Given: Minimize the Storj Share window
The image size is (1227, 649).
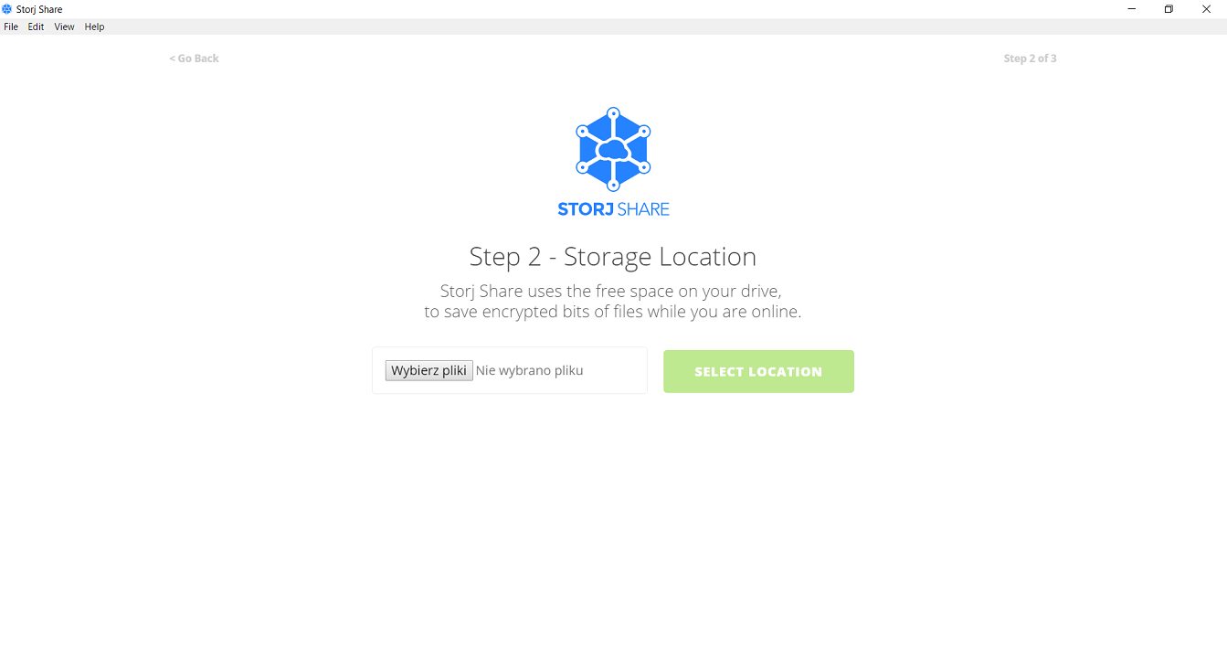Looking at the screenshot, I should (1132, 9).
